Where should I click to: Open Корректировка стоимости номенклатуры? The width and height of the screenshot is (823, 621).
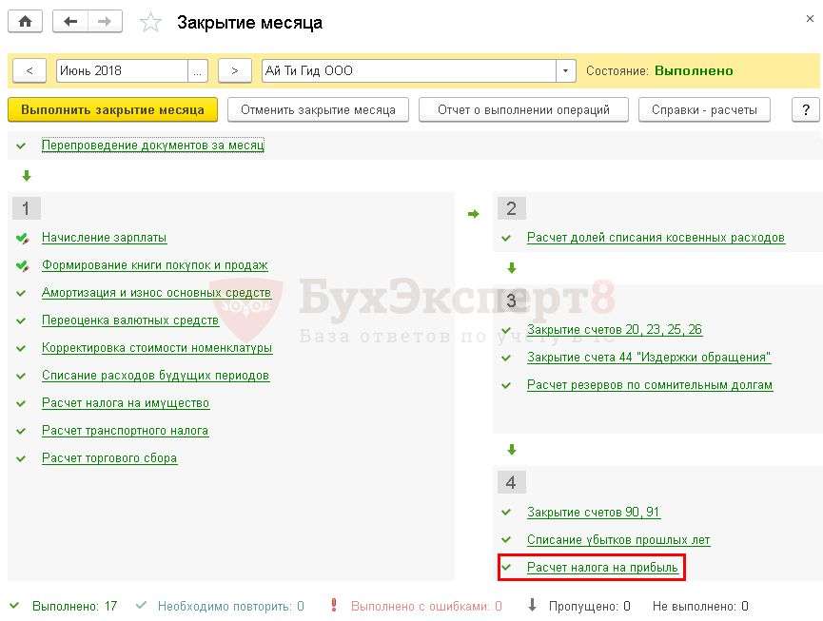tap(157, 348)
